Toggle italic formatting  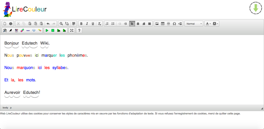pos(87,24)
